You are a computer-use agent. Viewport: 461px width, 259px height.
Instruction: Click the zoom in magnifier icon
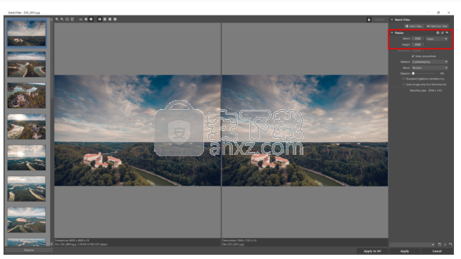(x=57, y=19)
